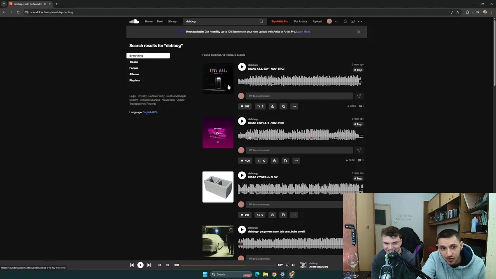This screenshot has width=496, height=279.
Task: Open more options for ZGRAN - BLOK
Action: point(294,215)
